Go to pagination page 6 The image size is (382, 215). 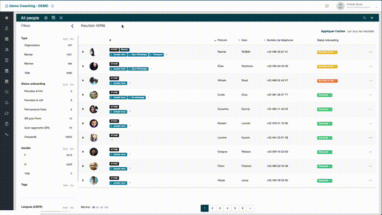tap(242, 208)
